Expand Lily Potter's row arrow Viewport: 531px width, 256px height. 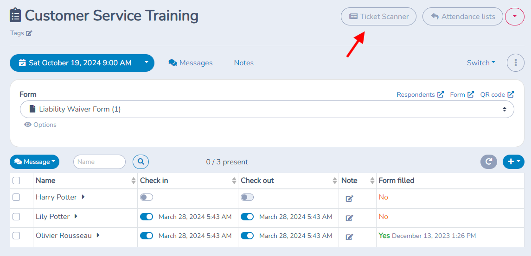click(x=76, y=217)
